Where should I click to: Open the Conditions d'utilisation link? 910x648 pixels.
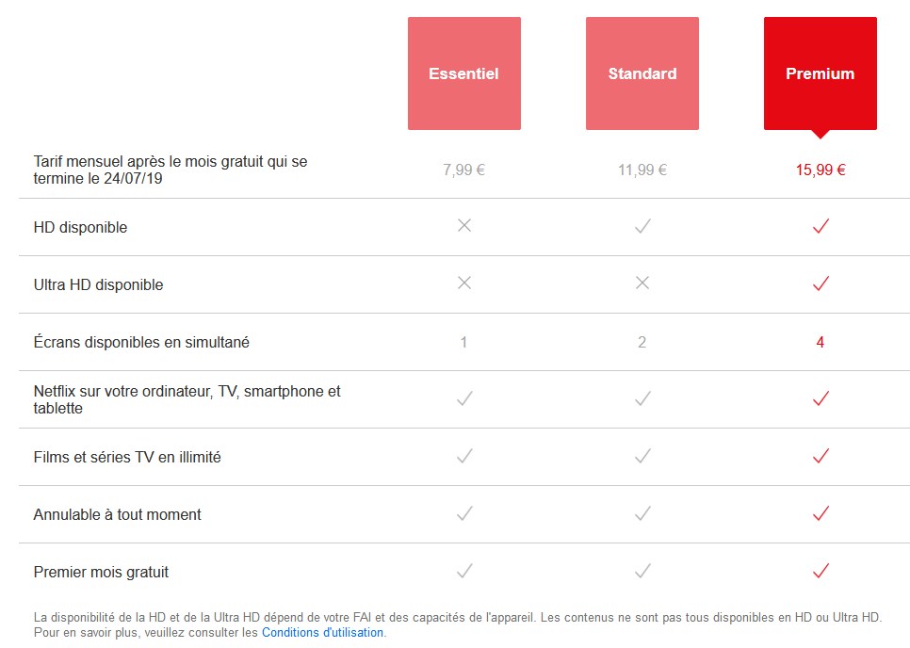point(323,632)
